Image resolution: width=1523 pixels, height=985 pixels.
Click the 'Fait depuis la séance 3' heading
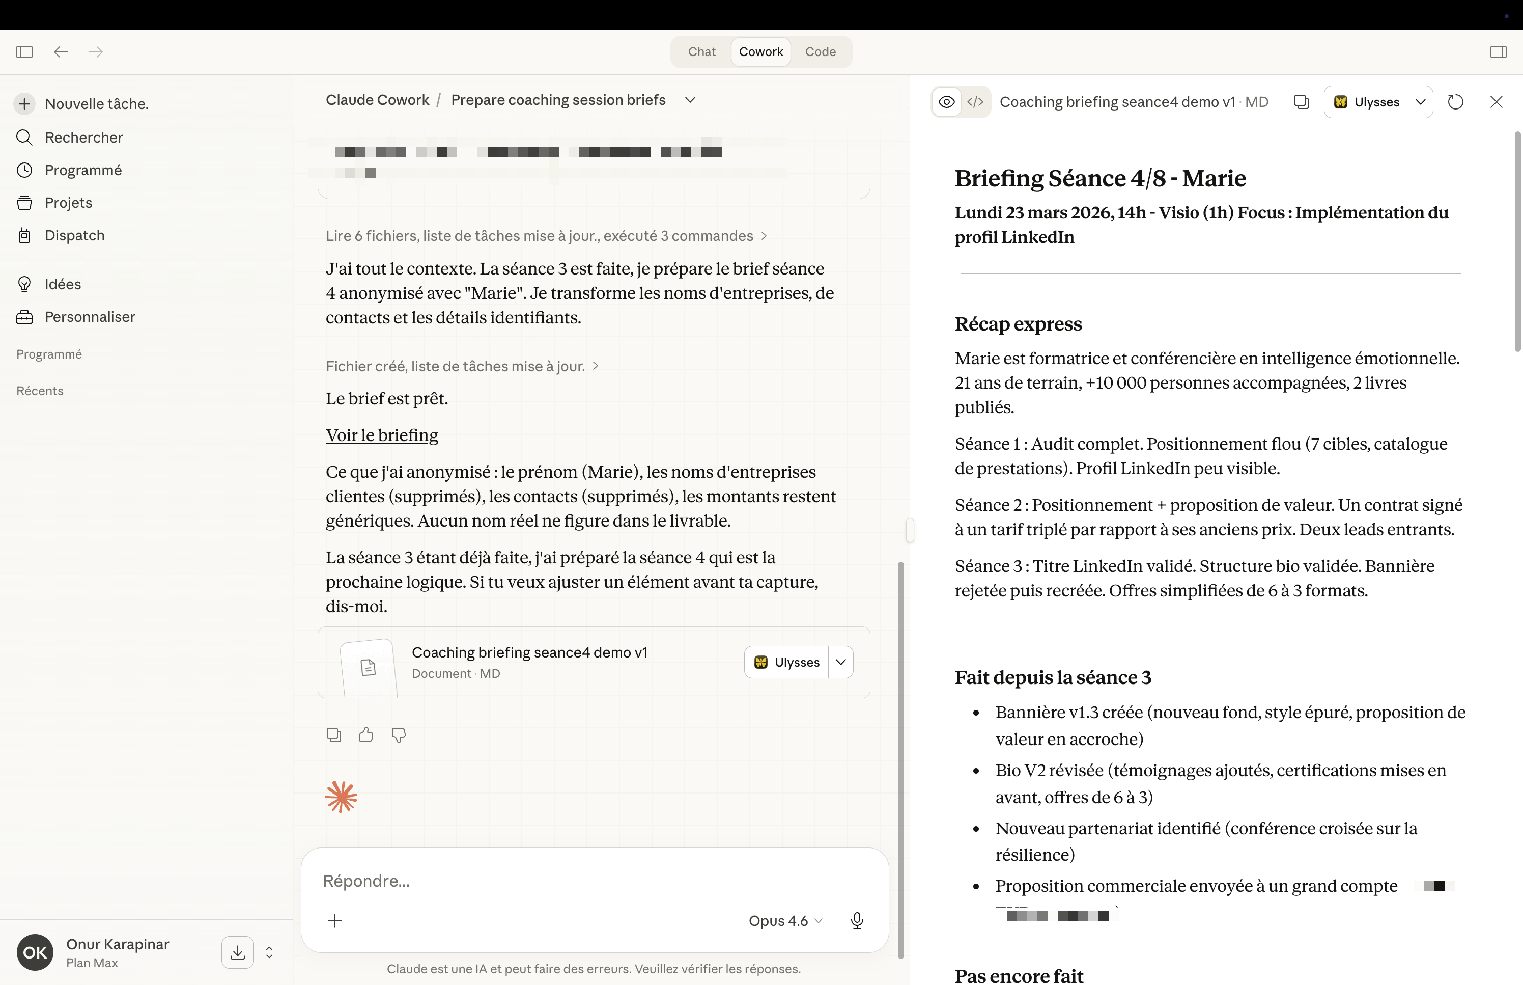[x=1053, y=677]
